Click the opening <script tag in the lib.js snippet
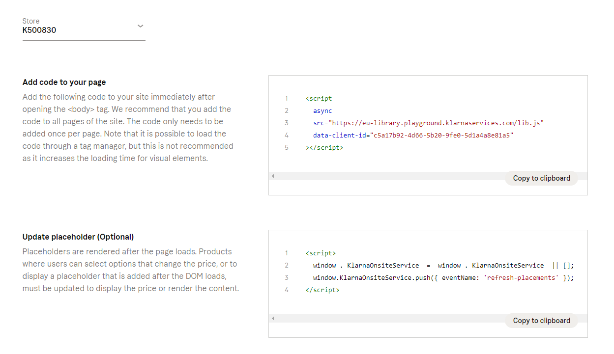 click(319, 98)
